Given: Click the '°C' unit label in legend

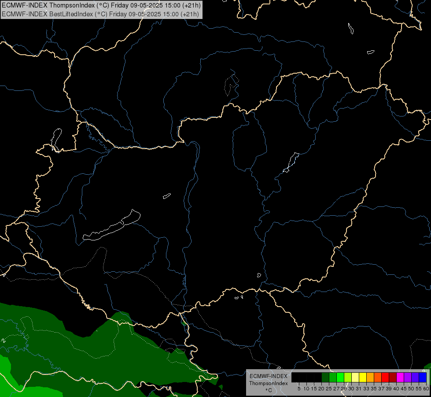Looking at the screenshot, I should tap(269, 390).
